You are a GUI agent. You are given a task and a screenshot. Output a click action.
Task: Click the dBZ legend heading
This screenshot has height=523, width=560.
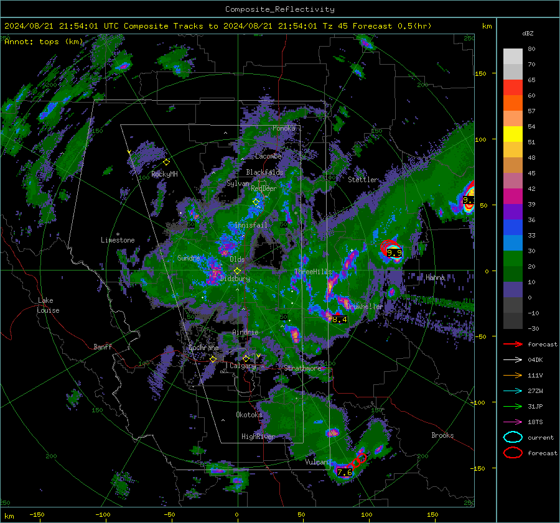pyautogui.click(x=528, y=33)
